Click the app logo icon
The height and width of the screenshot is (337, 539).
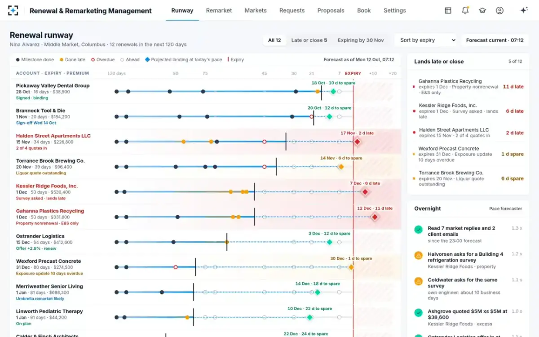point(13,10)
